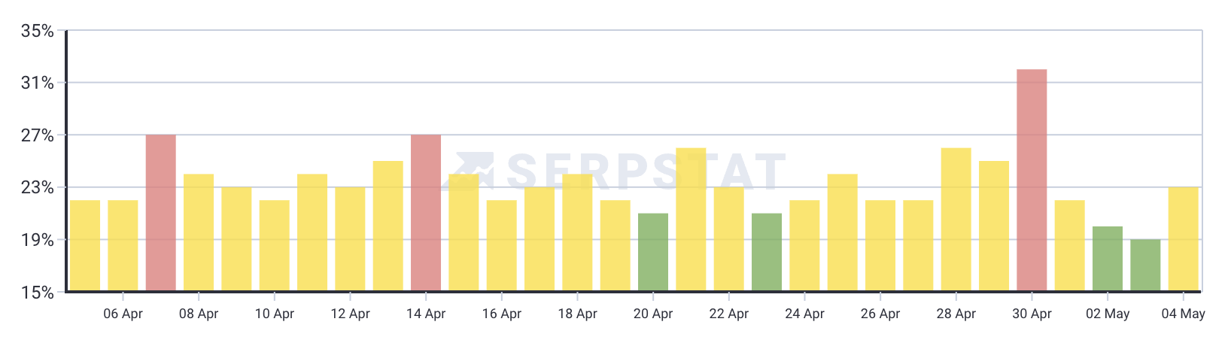Select the red bar for 07 Apr
The height and width of the screenshot is (349, 1231).
pyautogui.click(x=161, y=213)
